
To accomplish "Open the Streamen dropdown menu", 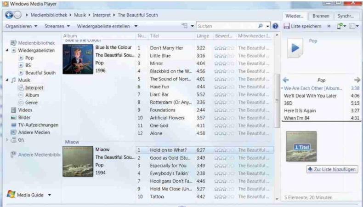I will [x=57, y=26].
